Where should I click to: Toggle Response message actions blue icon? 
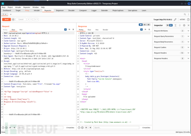coord(141,29)
